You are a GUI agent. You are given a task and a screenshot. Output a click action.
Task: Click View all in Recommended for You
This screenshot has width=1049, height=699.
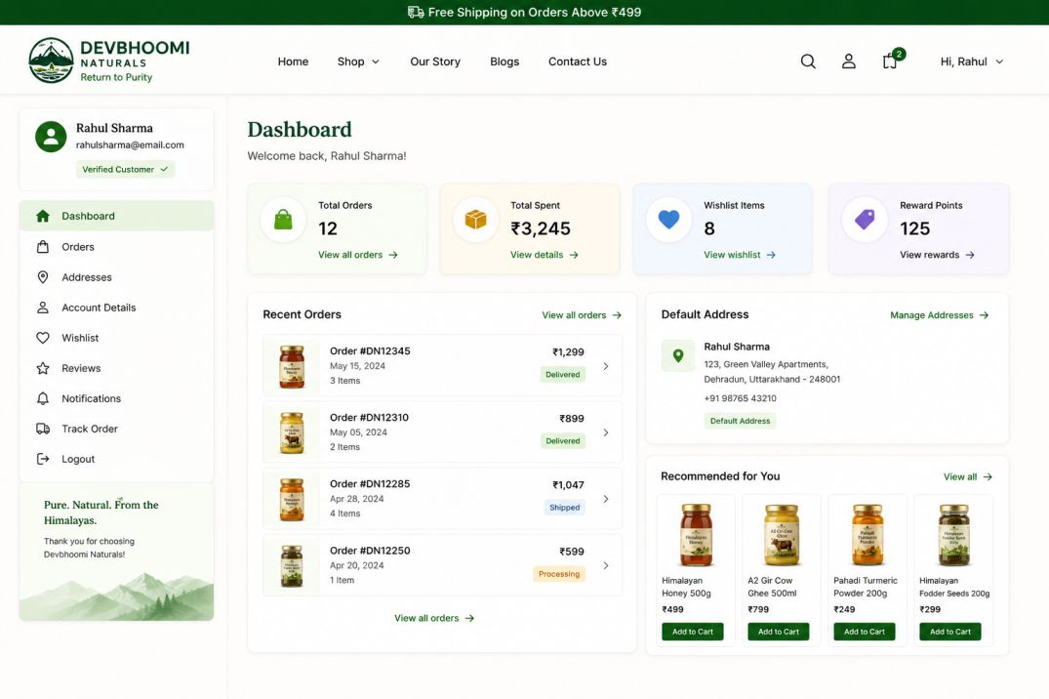[x=967, y=476]
